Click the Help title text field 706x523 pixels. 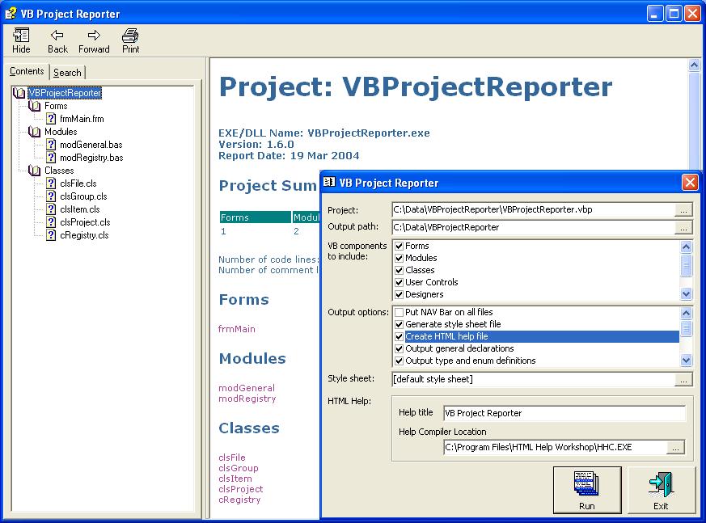click(564, 413)
